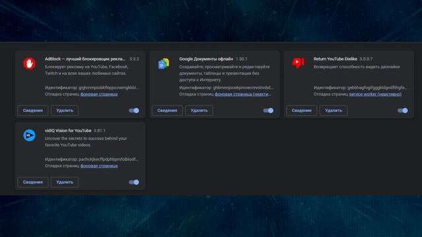The width and height of the screenshot is (422, 237).
Task: Open Google Docs фоновая страница (неактивно) link
Action: [243, 94]
